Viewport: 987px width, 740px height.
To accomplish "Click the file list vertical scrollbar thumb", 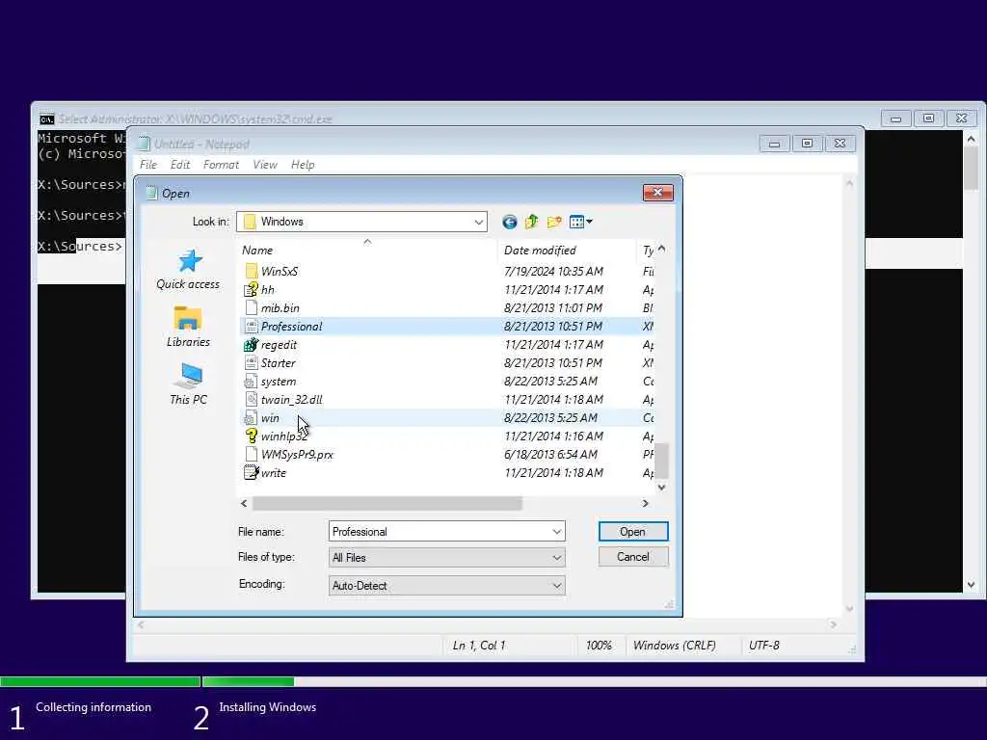I will point(661,462).
